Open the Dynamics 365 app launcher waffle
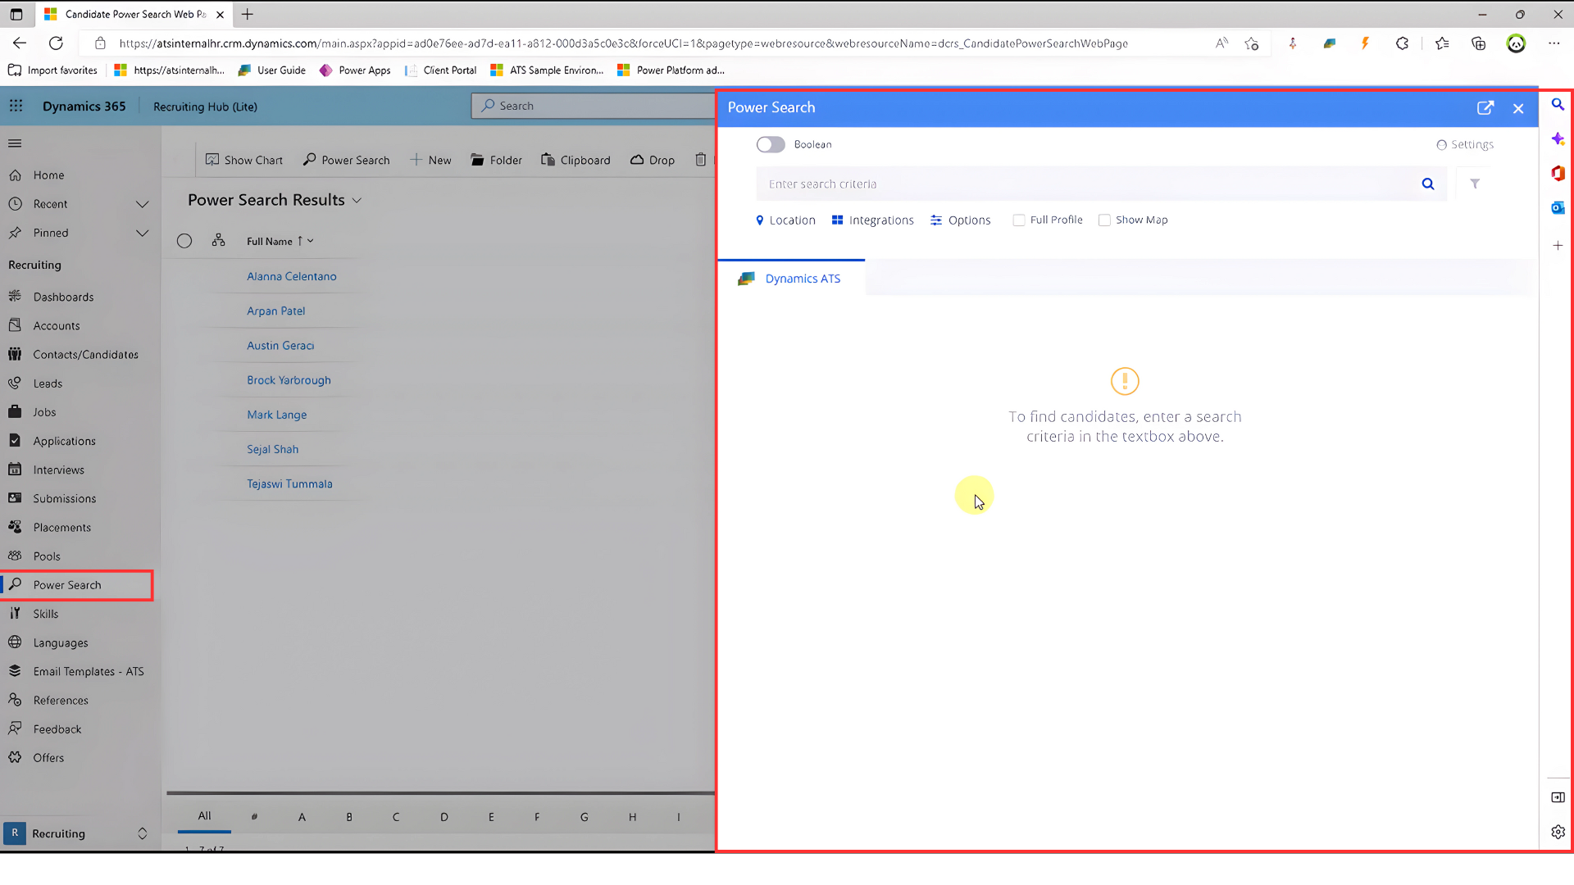This screenshot has height=885, width=1574. point(16,107)
